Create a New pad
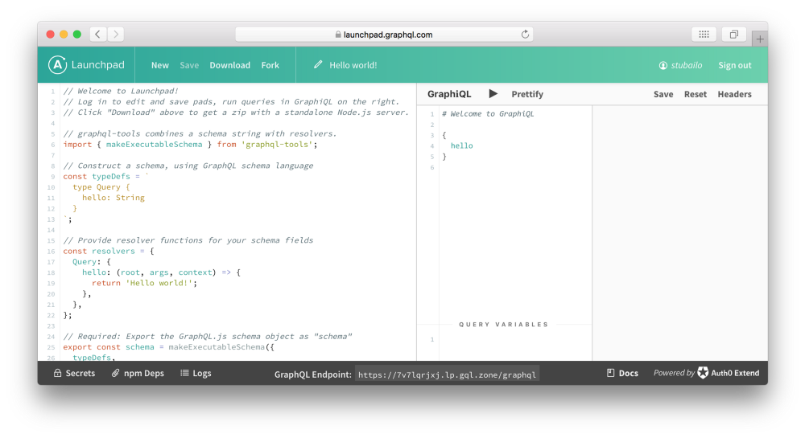 [159, 65]
